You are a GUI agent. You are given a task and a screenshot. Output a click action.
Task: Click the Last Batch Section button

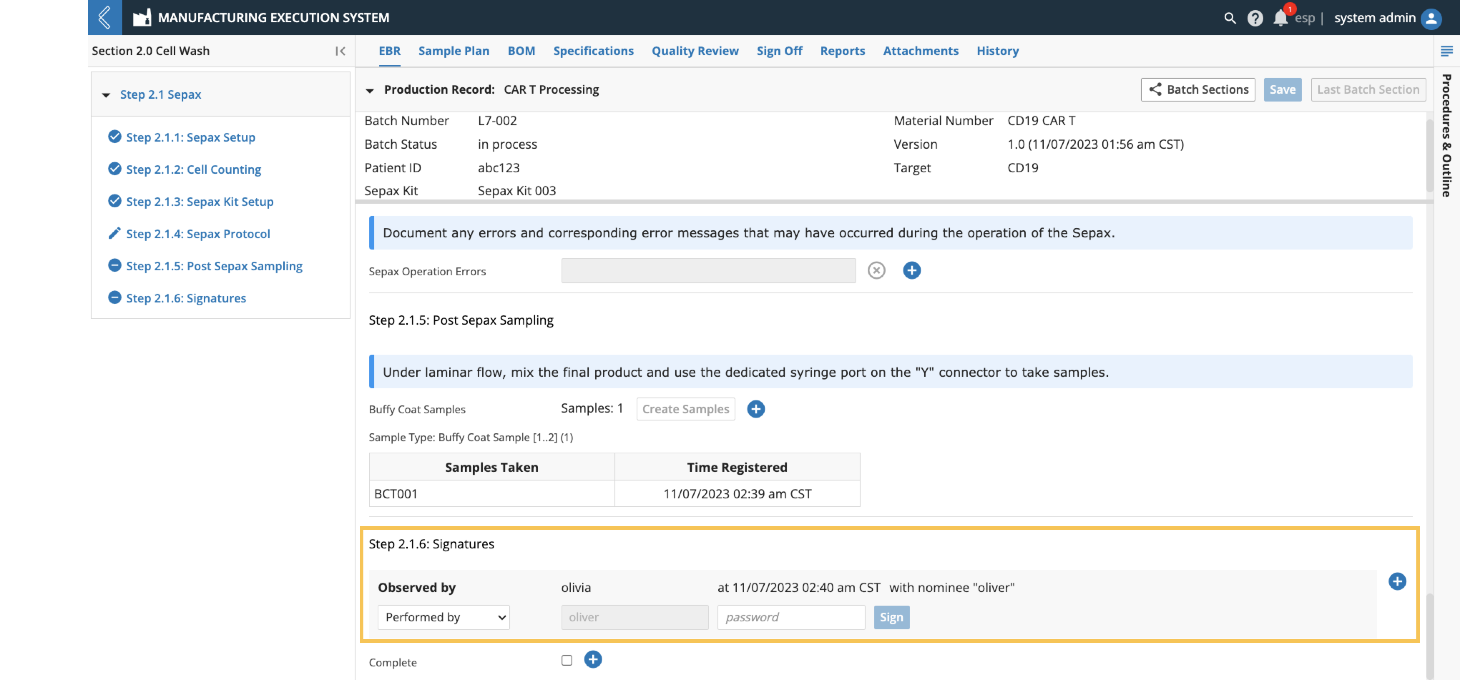(1368, 89)
